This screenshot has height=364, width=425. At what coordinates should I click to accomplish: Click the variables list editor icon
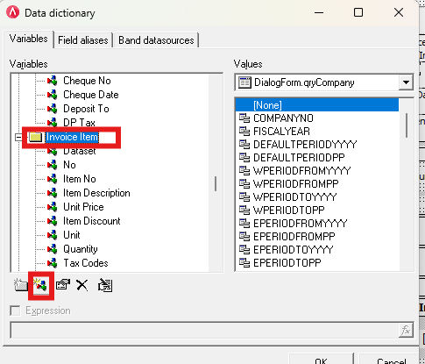pyautogui.click(x=105, y=285)
